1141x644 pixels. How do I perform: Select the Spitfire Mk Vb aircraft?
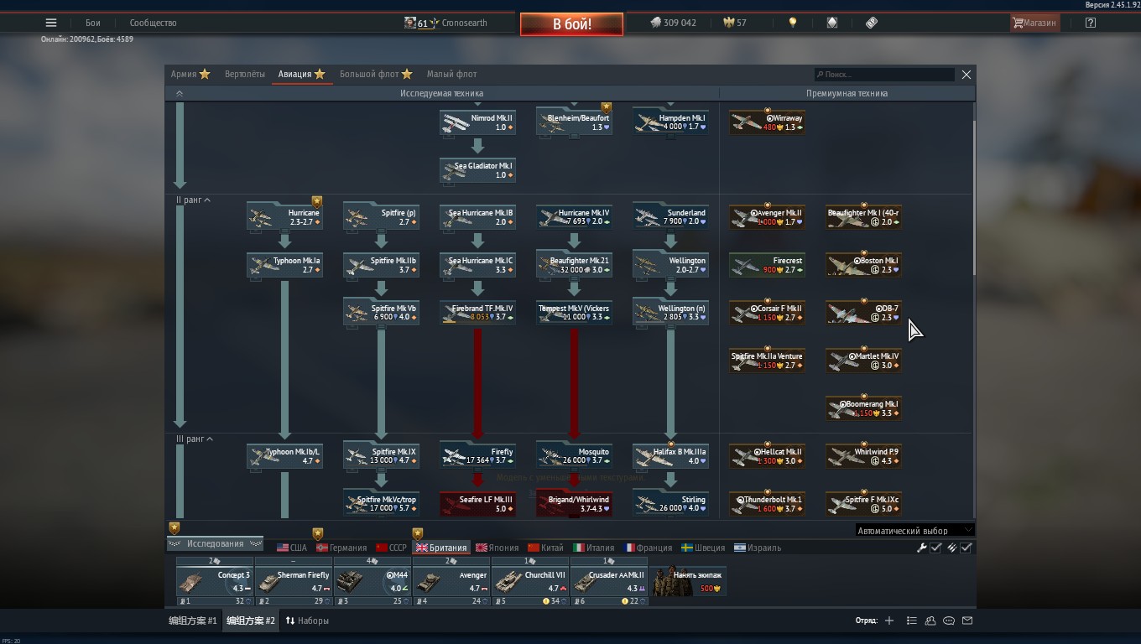tap(382, 313)
